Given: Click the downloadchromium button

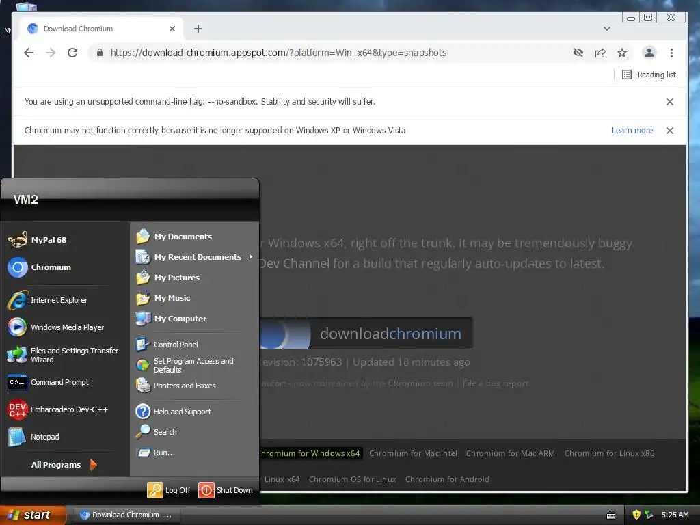Looking at the screenshot, I should pos(366,334).
